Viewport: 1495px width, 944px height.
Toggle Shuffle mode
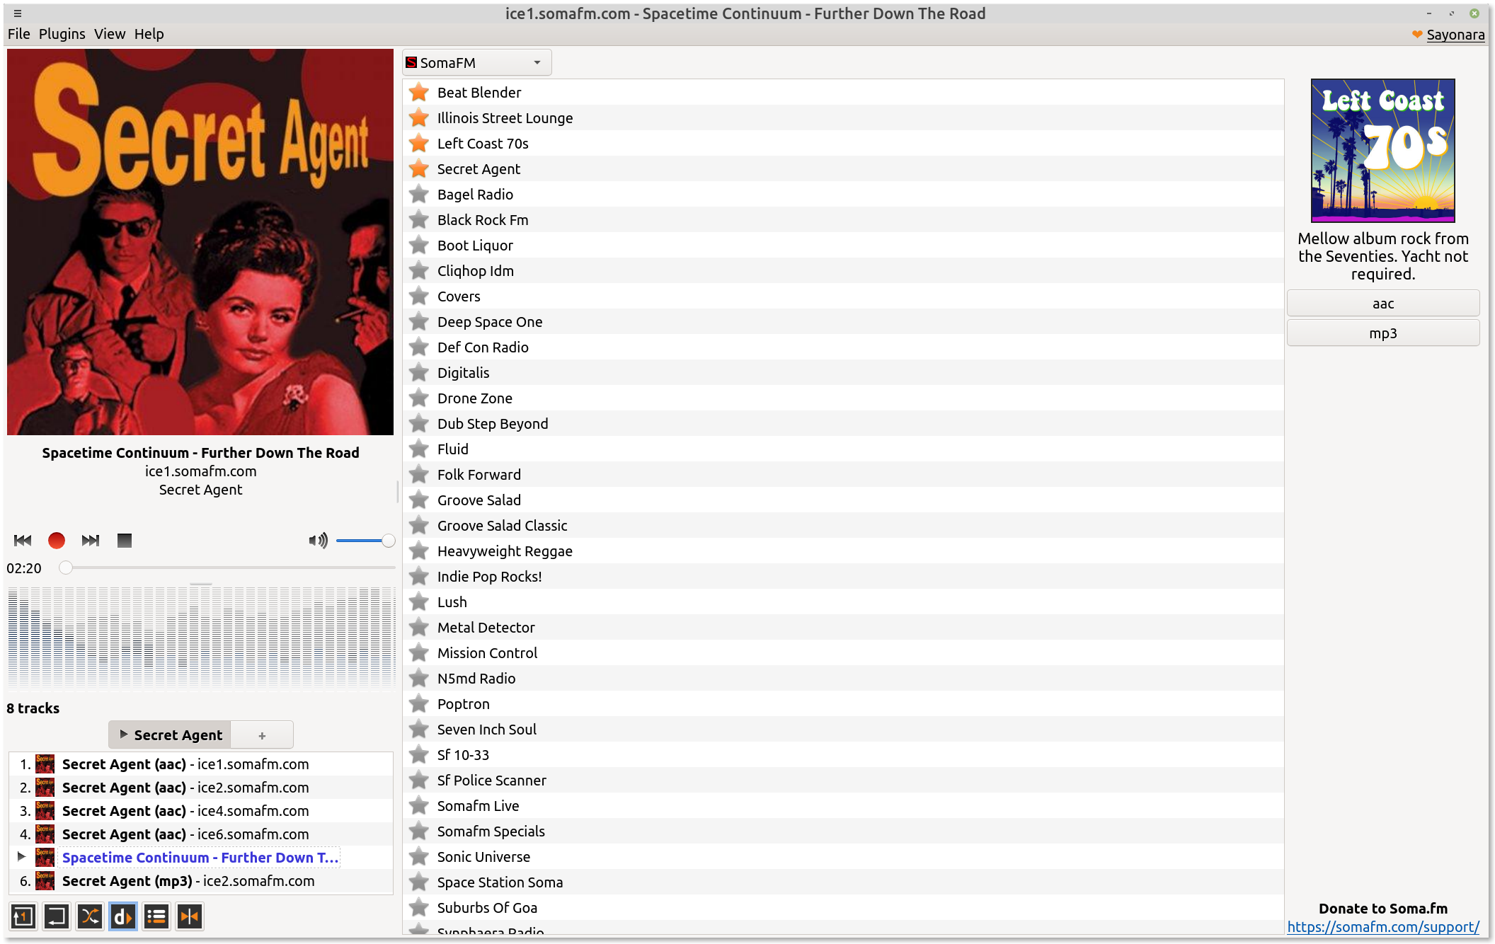pyautogui.click(x=90, y=916)
